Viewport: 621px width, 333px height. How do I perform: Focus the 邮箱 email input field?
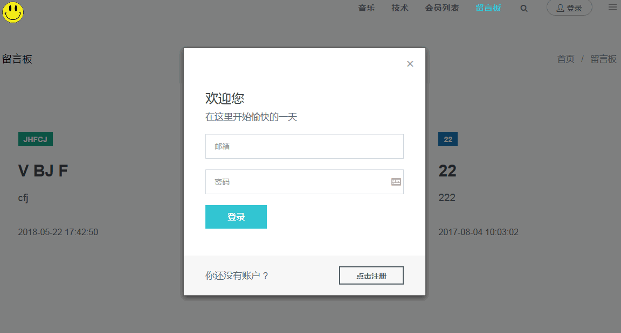[x=304, y=146]
